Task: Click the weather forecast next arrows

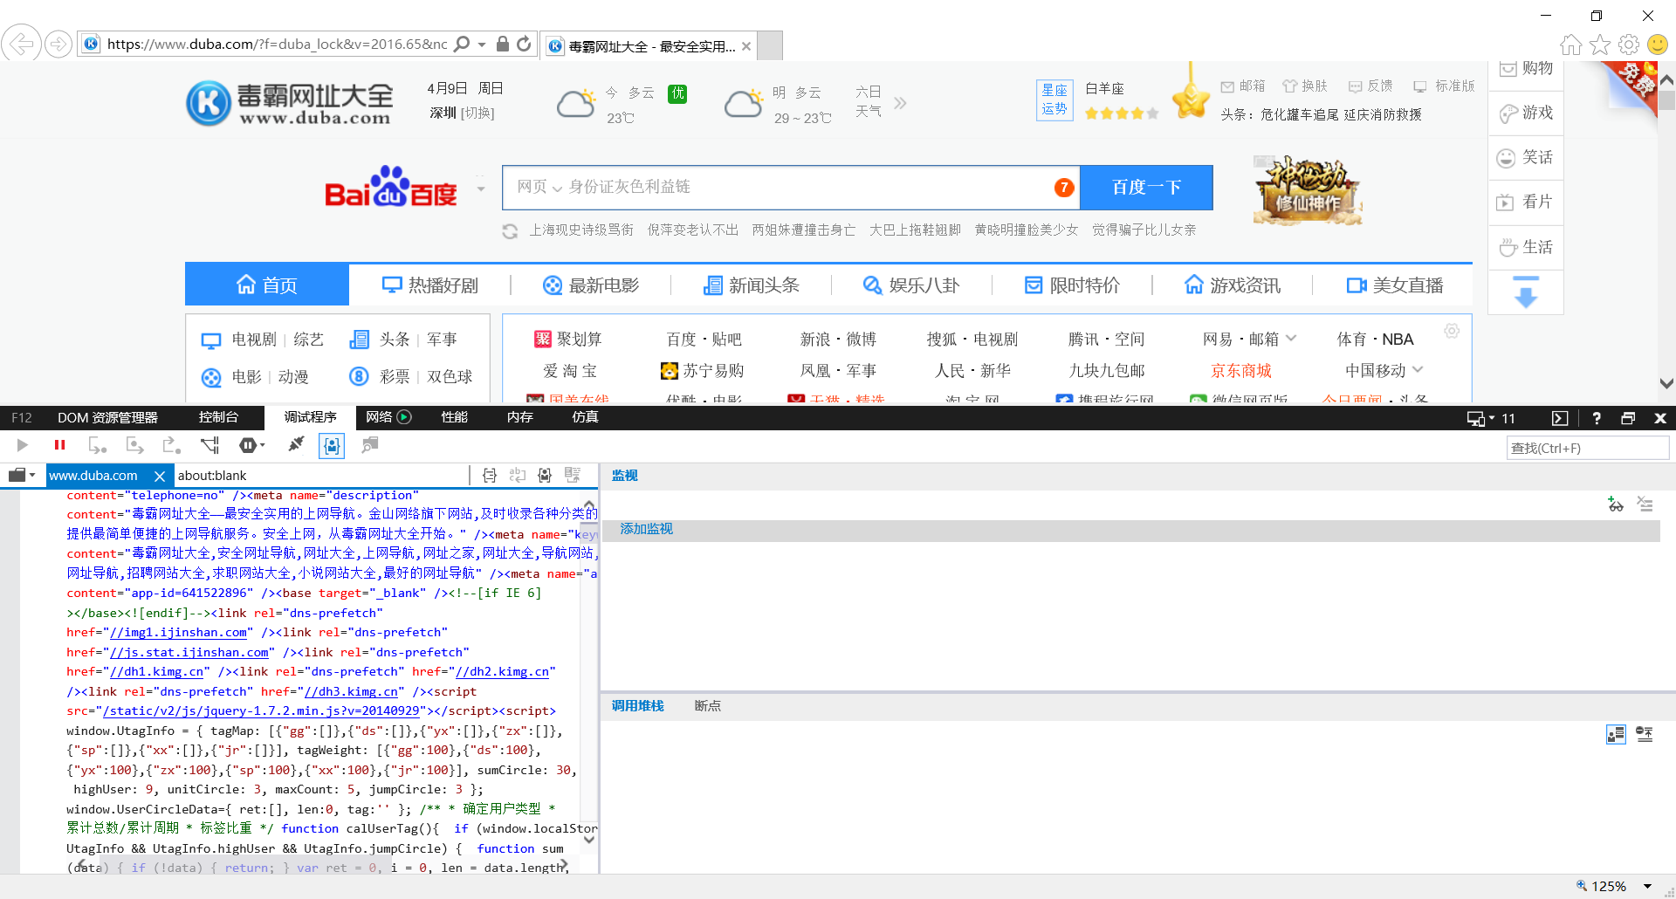Action: (x=900, y=103)
